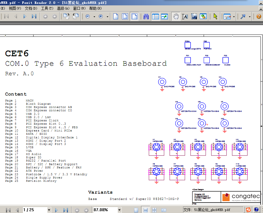The width and height of the screenshot is (263, 213).
Task: Click next view button in status bar
Action: [86, 210]
